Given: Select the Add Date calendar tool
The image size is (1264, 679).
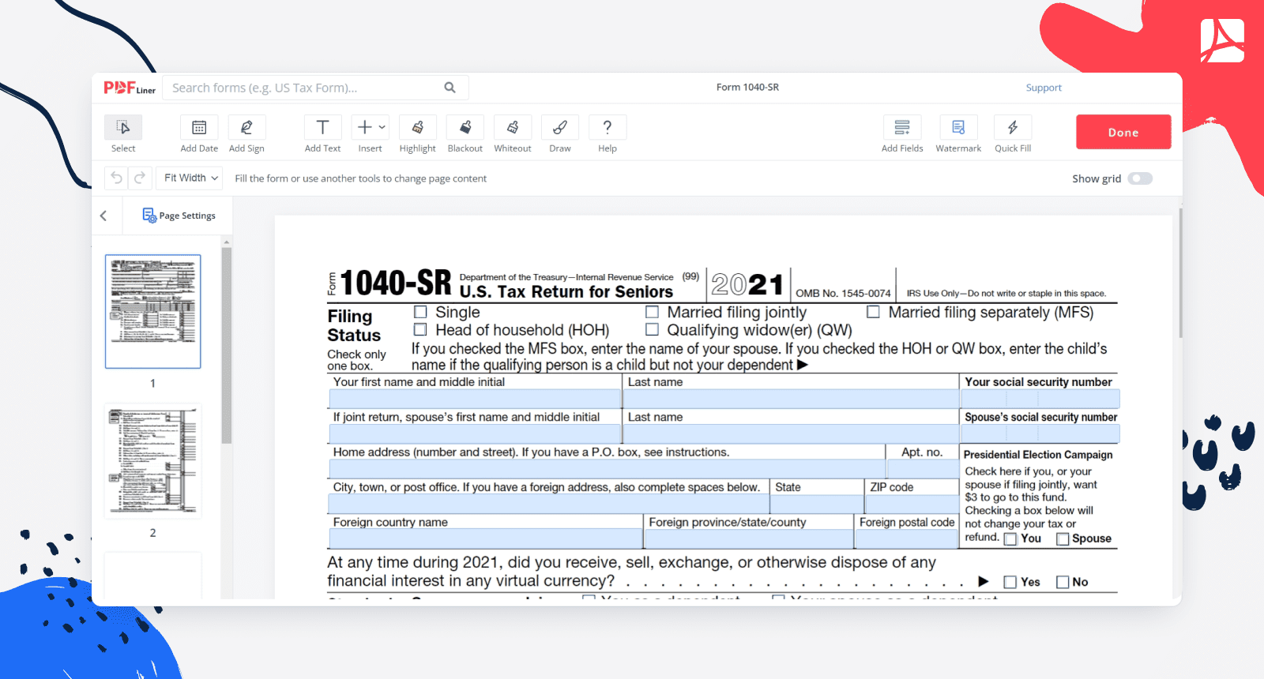Looking at the screenshot, I should [199, 128].
